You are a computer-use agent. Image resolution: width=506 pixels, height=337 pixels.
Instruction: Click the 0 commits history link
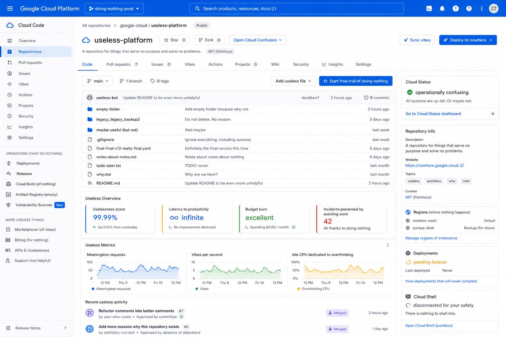[377, 98]
